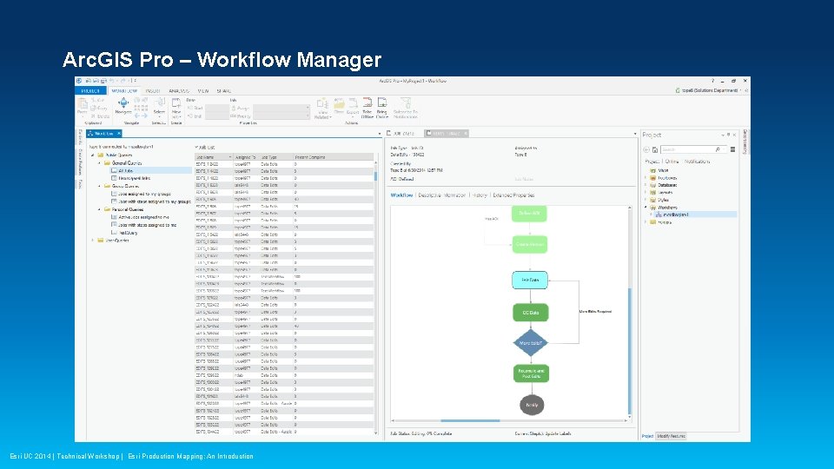Screen dimensions: 834x469
Task: Open the Assign dropdown in ribbon
Action: point(308,108)
